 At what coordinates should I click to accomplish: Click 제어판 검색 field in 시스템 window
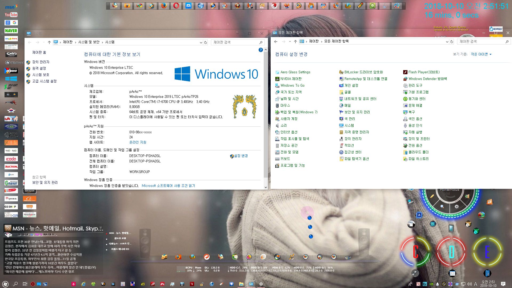click(238, 42)
